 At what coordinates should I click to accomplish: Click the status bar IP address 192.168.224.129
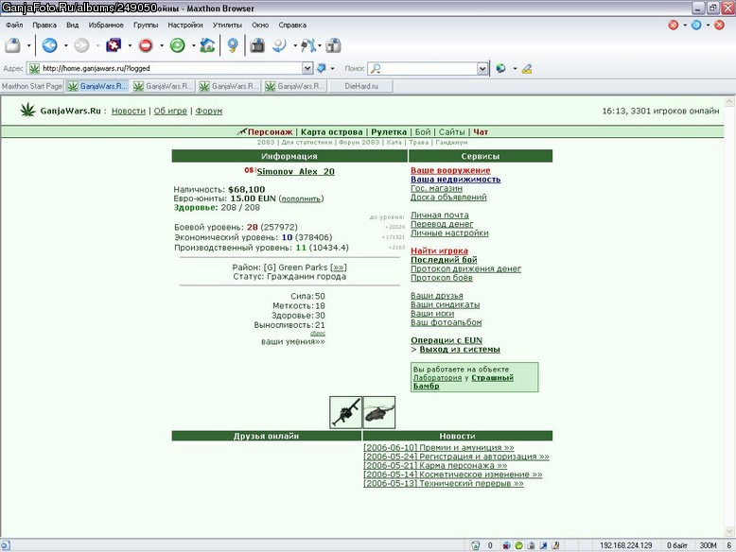click(x=625, y=545)
